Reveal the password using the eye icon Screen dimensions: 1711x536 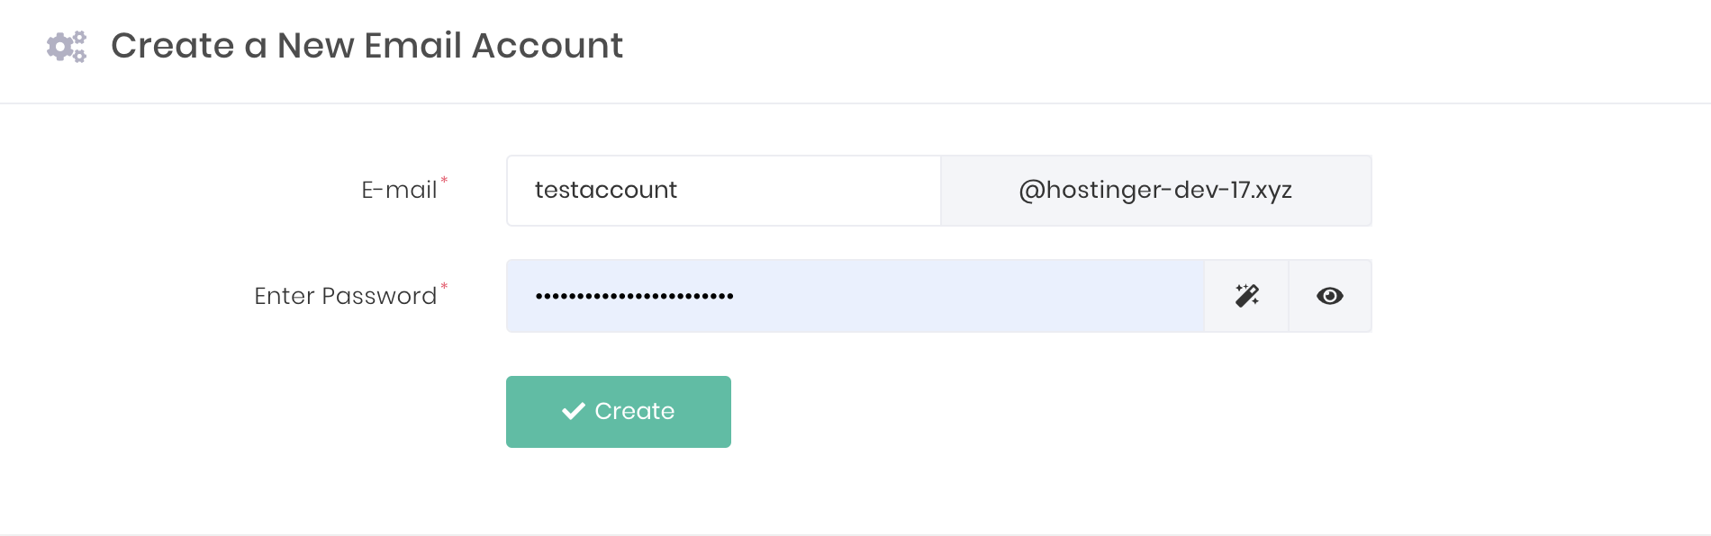tap(1330, 296)
